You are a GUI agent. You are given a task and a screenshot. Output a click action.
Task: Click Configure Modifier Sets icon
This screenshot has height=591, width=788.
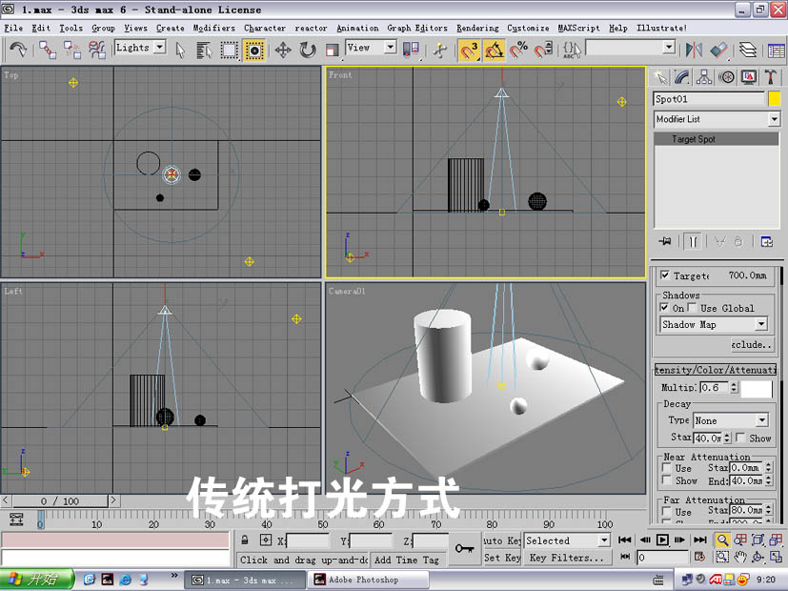tap(767, 242)
